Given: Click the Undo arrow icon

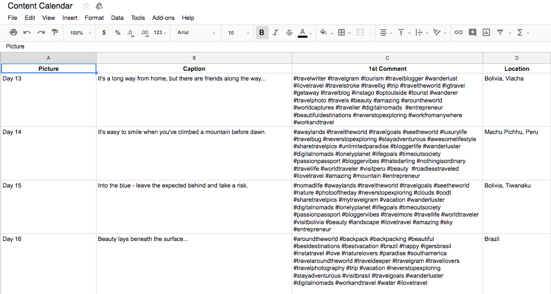Looking at the screenshot, I should [x=27, y=33].
